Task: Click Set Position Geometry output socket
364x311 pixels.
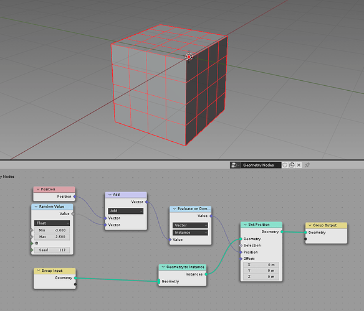Action: (x=282, y=232)
